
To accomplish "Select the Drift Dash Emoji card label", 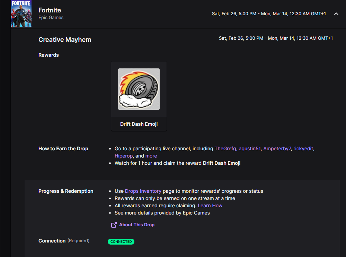I will [139, 124].
